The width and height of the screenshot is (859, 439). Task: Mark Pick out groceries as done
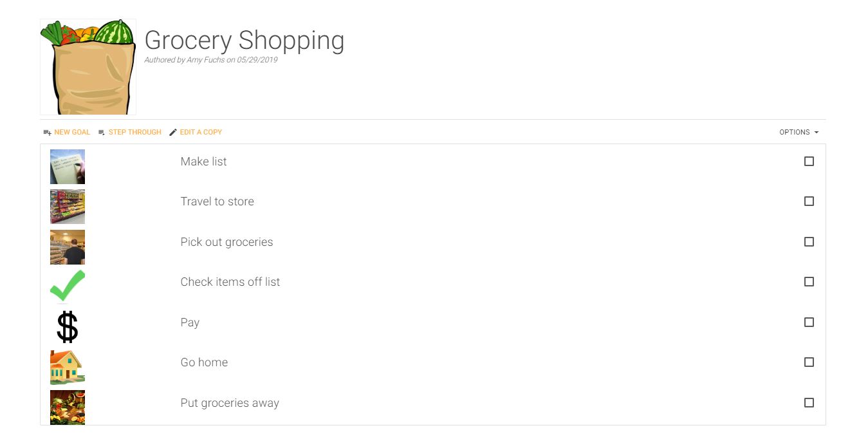[x=809, y=241]
